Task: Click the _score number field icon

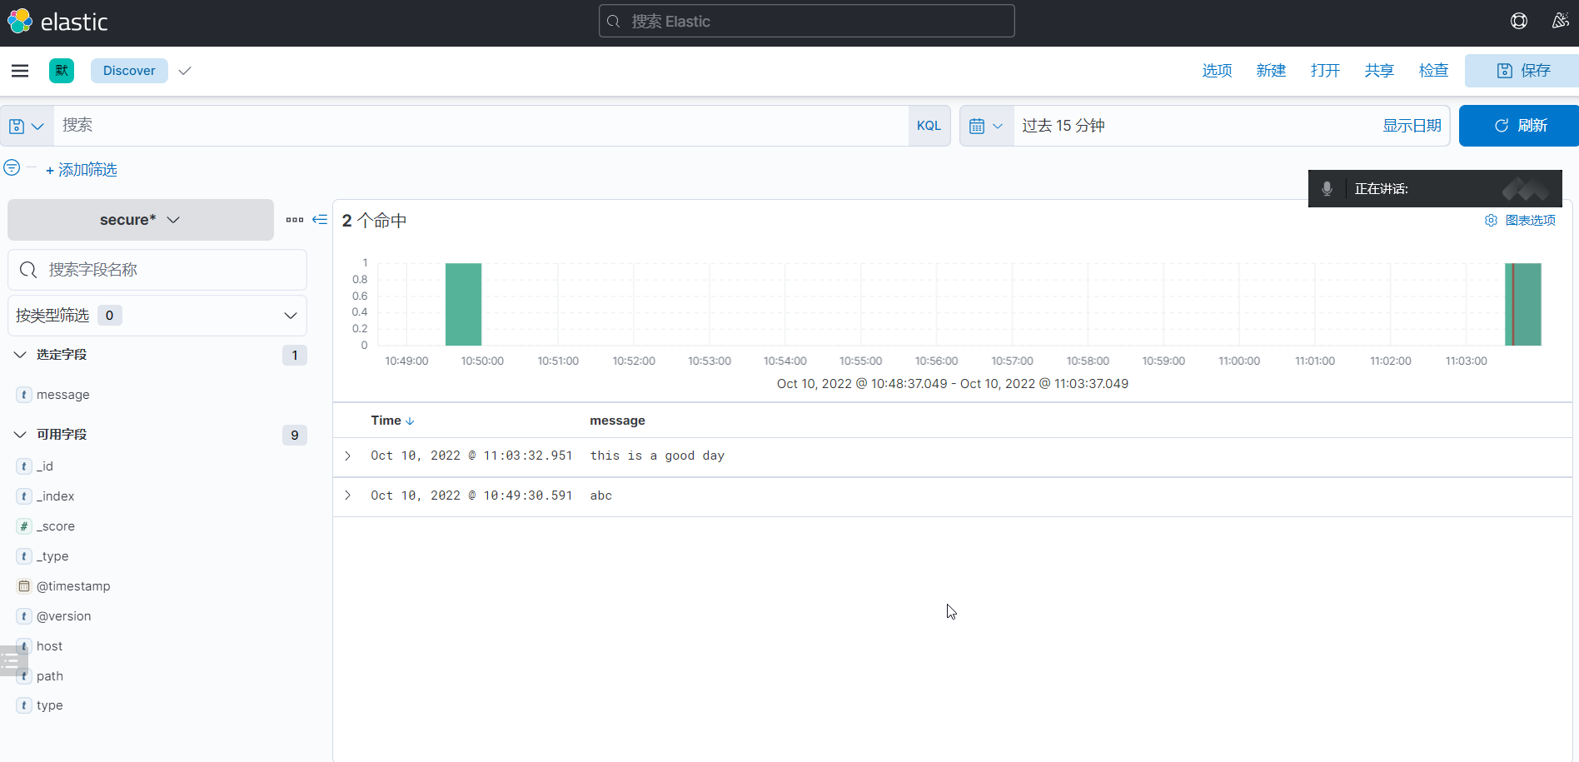Action: 24,526
